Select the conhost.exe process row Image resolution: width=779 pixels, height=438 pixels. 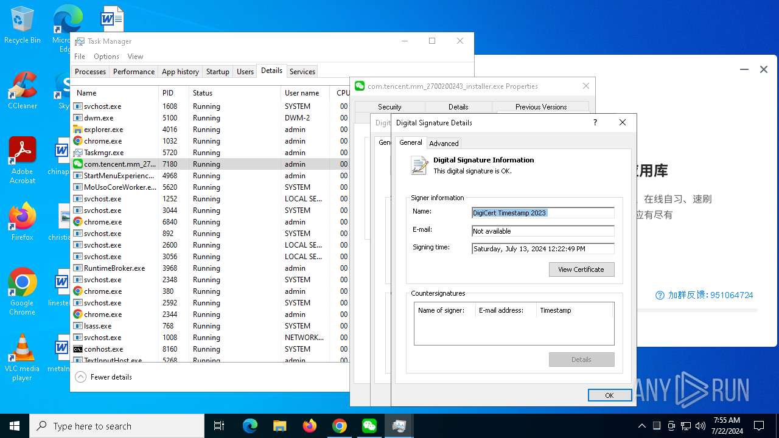[210, 349]
